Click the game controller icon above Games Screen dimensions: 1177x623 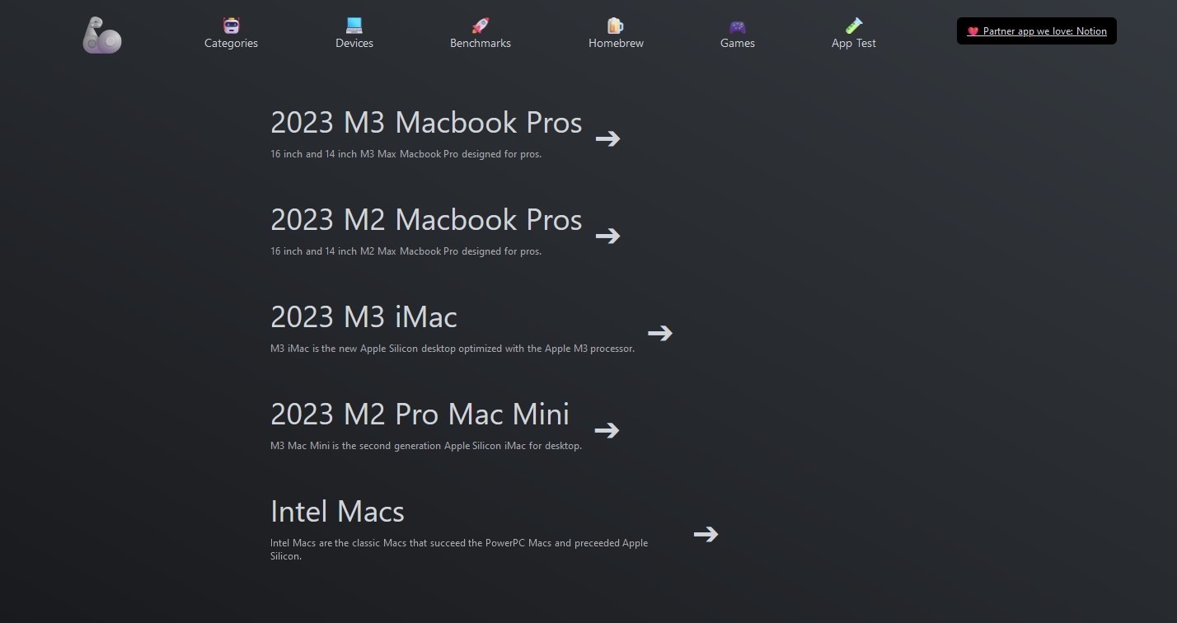(738, 26)
